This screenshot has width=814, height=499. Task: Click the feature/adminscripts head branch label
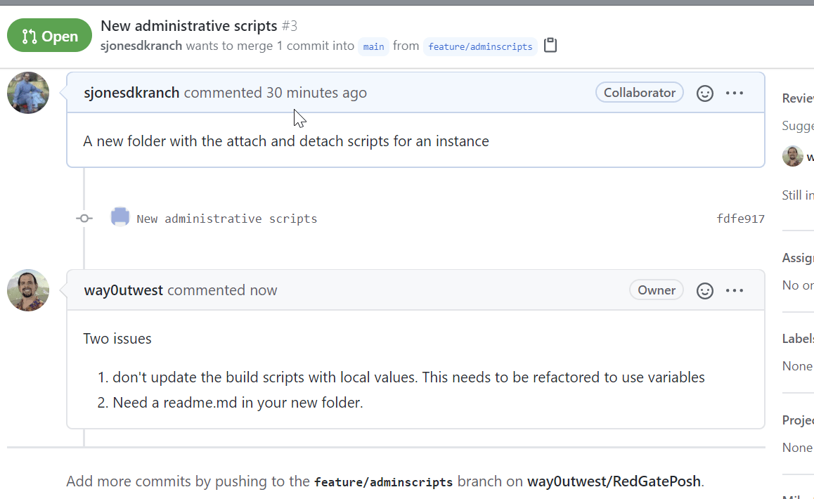coord(480,46)
